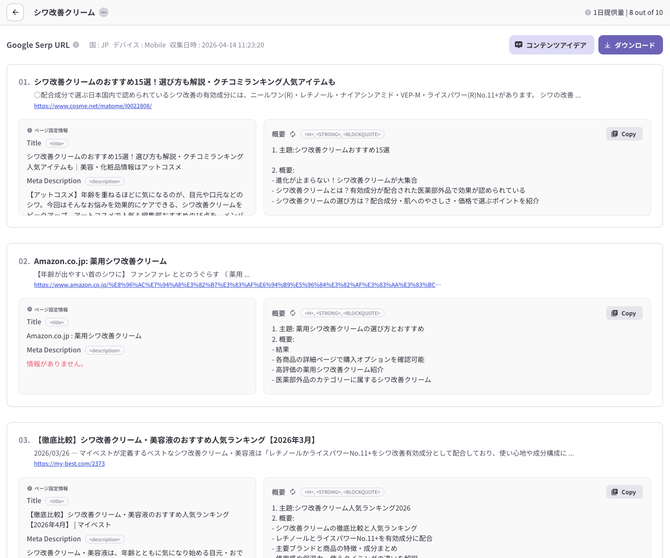This screenshot has height=558, width=670.
Task: Click the H/STRONG/BLOCKQUOTE tag in result 01
Action: 342,134
